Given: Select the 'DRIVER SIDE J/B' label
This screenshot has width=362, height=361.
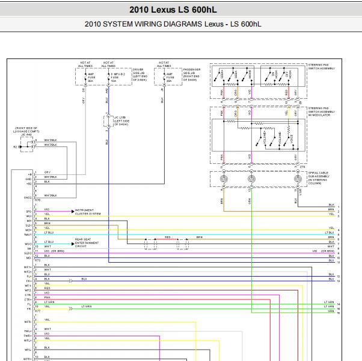Looking at the screenshot, I should (x=138, y=71).
